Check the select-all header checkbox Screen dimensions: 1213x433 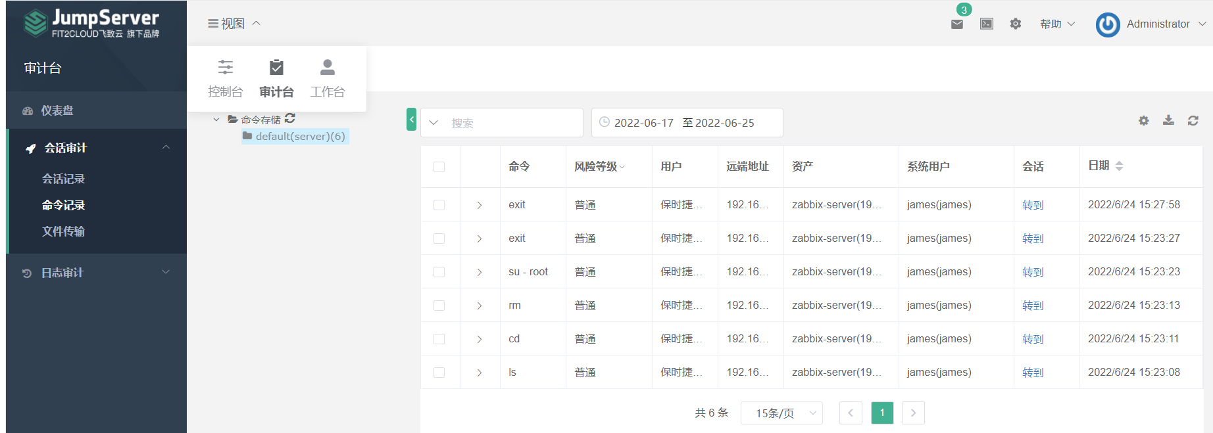[439, 167]
